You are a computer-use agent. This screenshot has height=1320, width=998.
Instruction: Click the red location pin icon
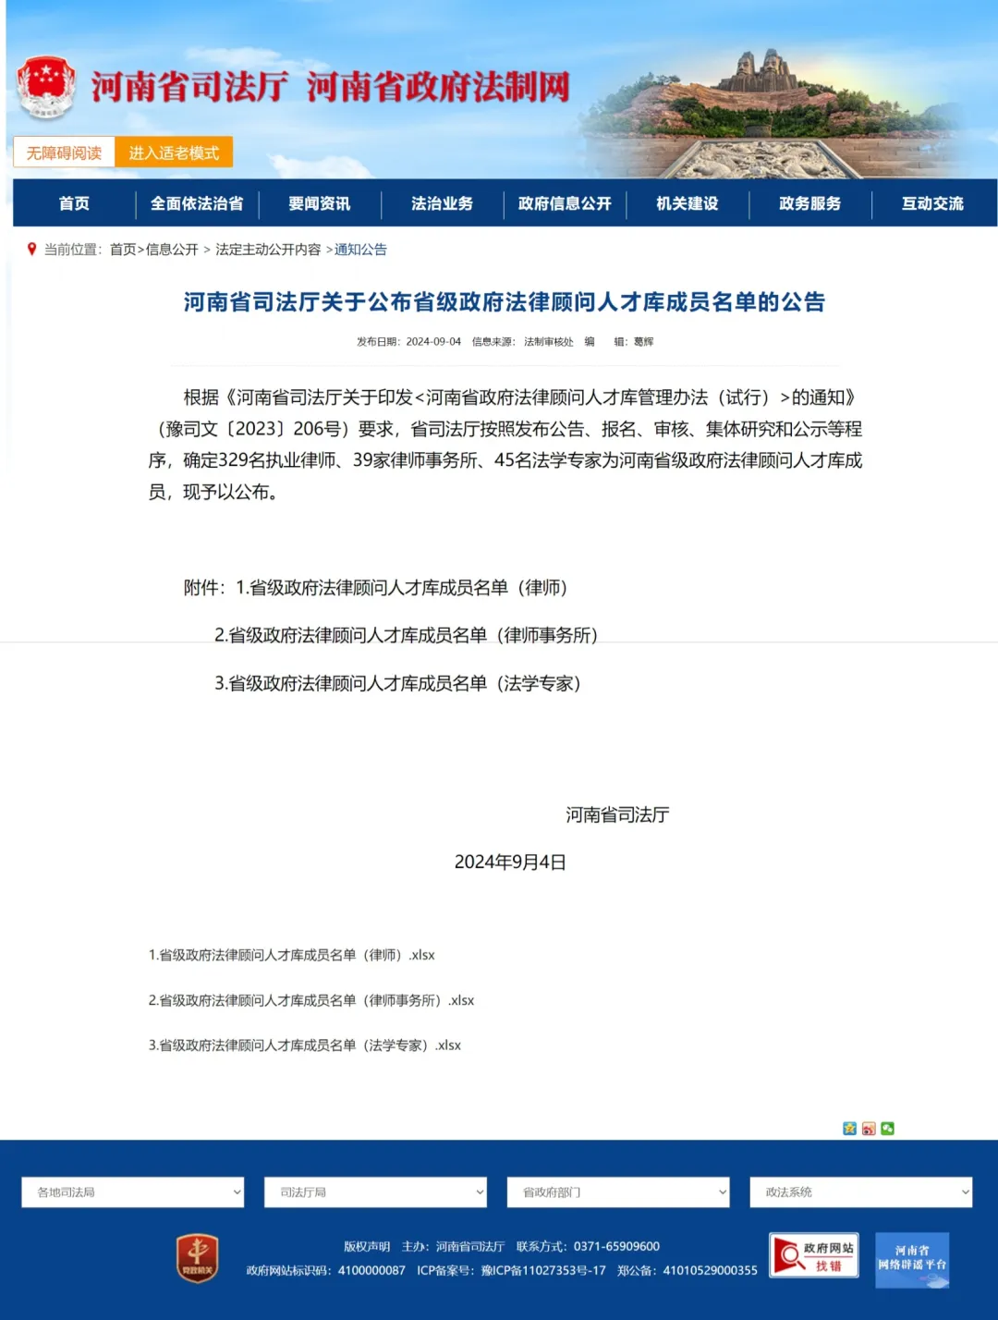click(x=32, y=250)
